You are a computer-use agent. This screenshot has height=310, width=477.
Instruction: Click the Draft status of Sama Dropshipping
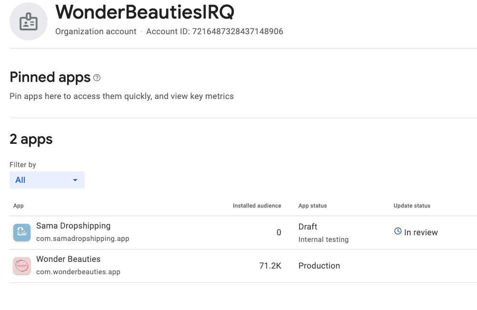[x=308, y=227]
